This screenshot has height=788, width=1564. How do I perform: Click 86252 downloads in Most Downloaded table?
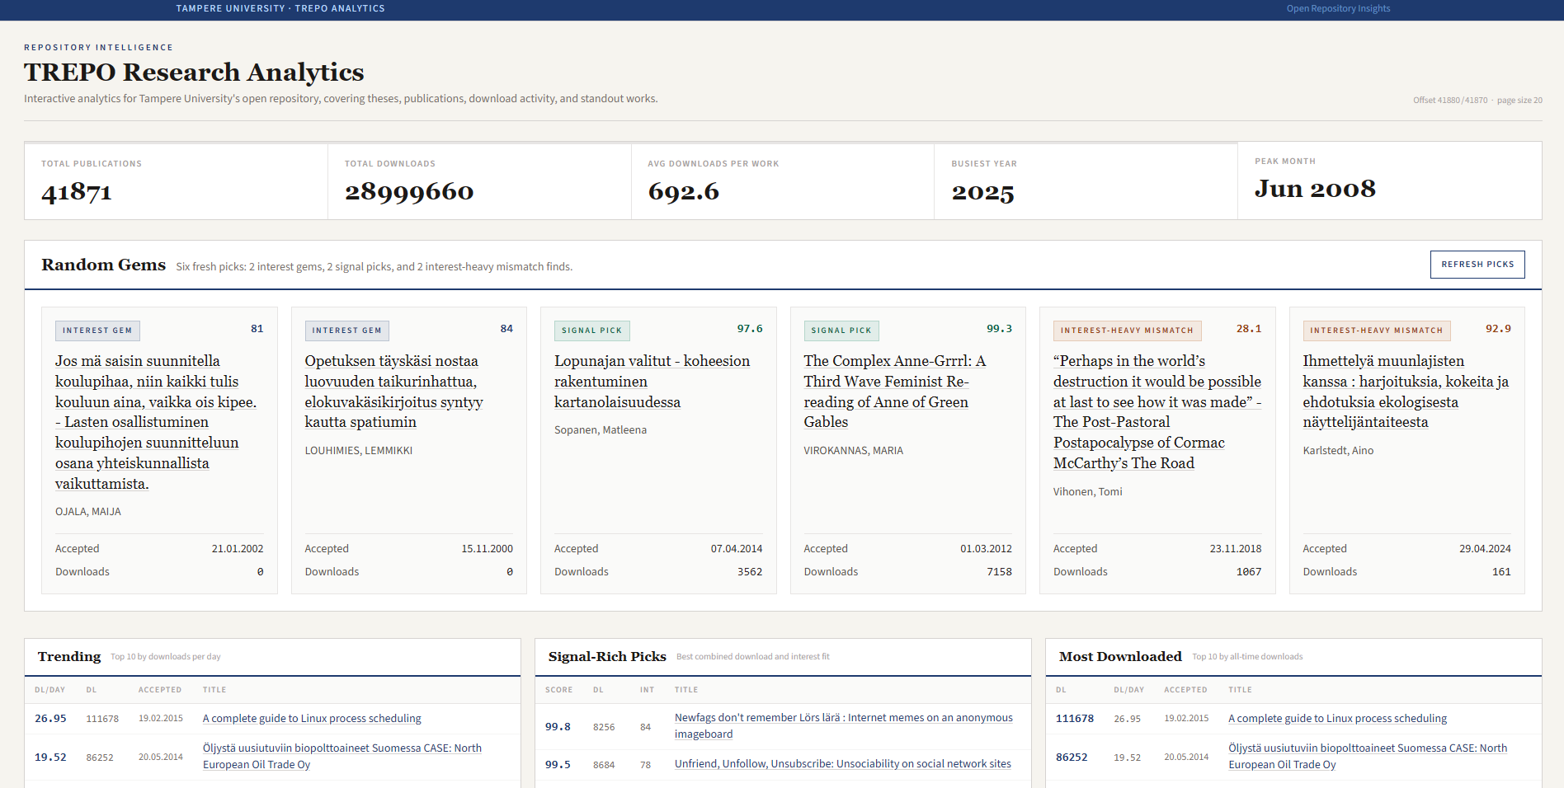coord(1072,758)
